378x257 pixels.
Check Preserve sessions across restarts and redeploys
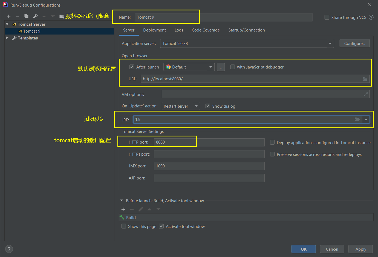click(272, 154)
